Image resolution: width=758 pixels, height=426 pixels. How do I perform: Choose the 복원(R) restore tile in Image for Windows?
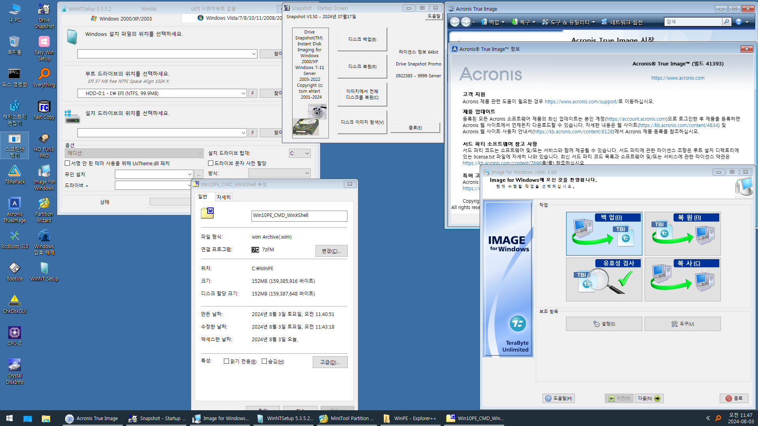(x=683, y=234)
